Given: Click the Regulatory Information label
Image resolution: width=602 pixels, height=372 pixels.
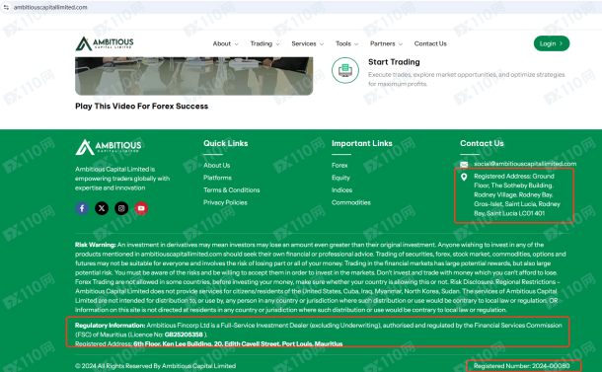Looking at the screenshot, I should pyautogui.click(x=111, y=326).
